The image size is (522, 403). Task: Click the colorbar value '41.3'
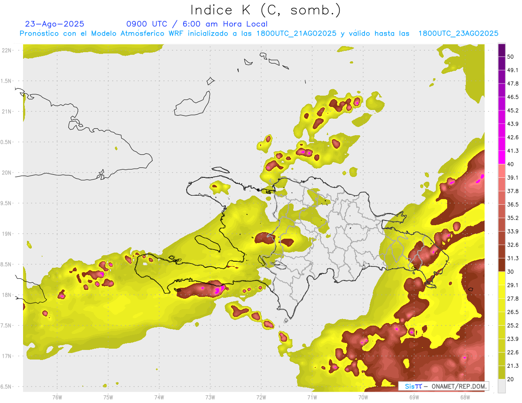point(513,151)
